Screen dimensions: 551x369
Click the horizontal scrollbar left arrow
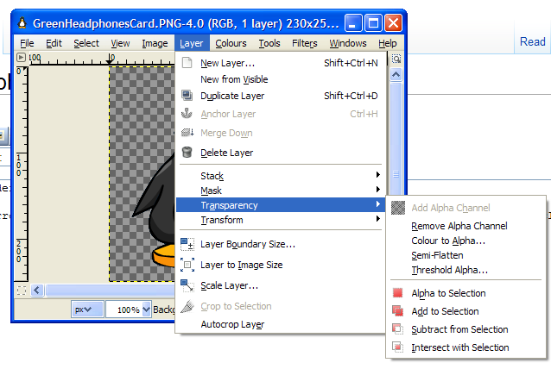[x=37, y=290]
